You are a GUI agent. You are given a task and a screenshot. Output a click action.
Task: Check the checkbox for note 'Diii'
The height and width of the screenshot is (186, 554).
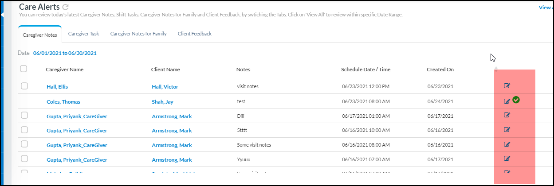[24, 115]
